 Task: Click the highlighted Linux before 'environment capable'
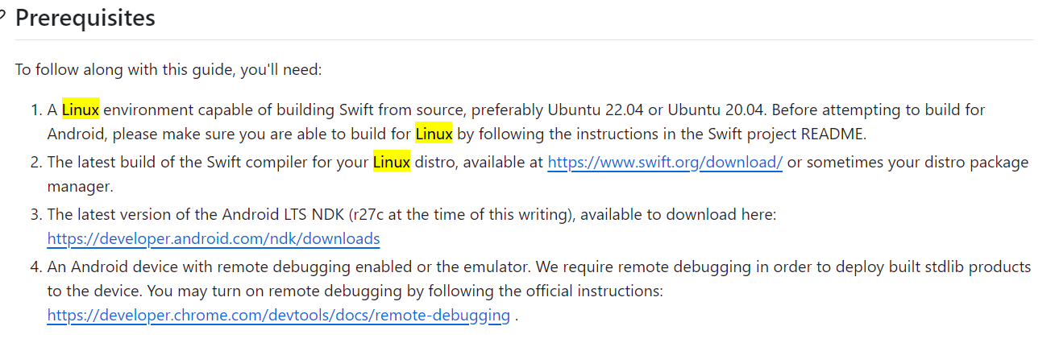click(80, 109)
